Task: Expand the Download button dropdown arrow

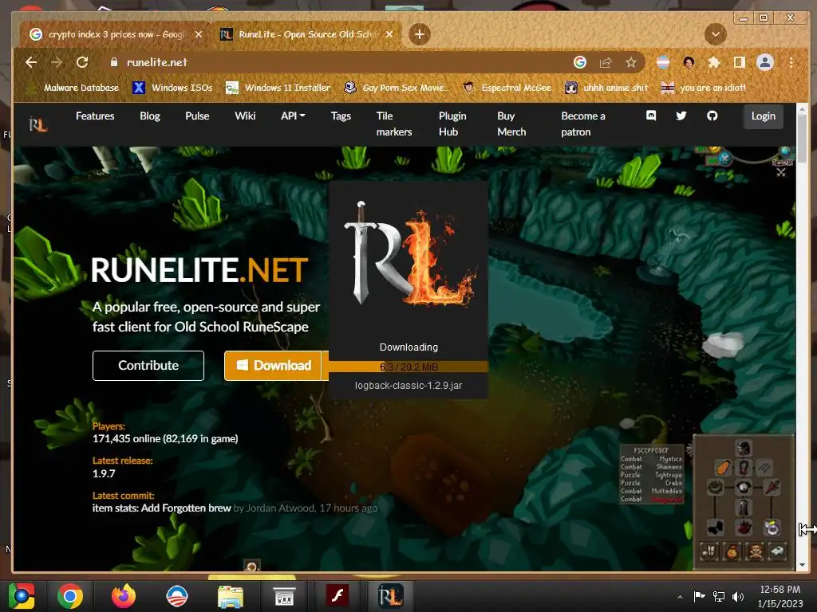Action: coord(326,365)
